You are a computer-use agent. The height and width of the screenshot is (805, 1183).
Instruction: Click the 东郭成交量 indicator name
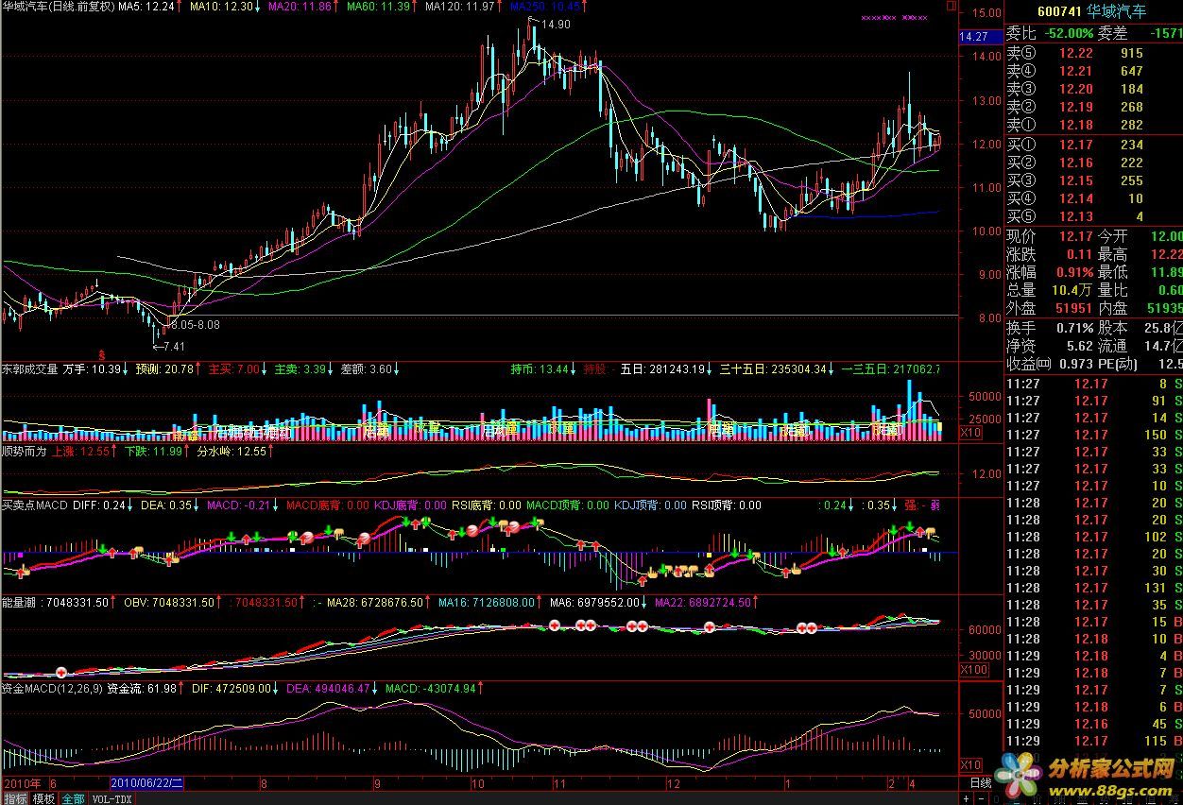pos(30,369)
